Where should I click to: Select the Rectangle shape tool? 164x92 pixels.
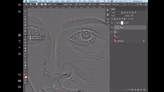coord(25,62)
